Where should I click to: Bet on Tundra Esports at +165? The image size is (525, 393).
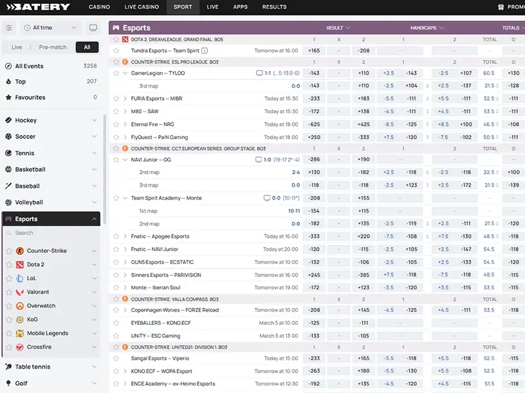tap(314, 51)
